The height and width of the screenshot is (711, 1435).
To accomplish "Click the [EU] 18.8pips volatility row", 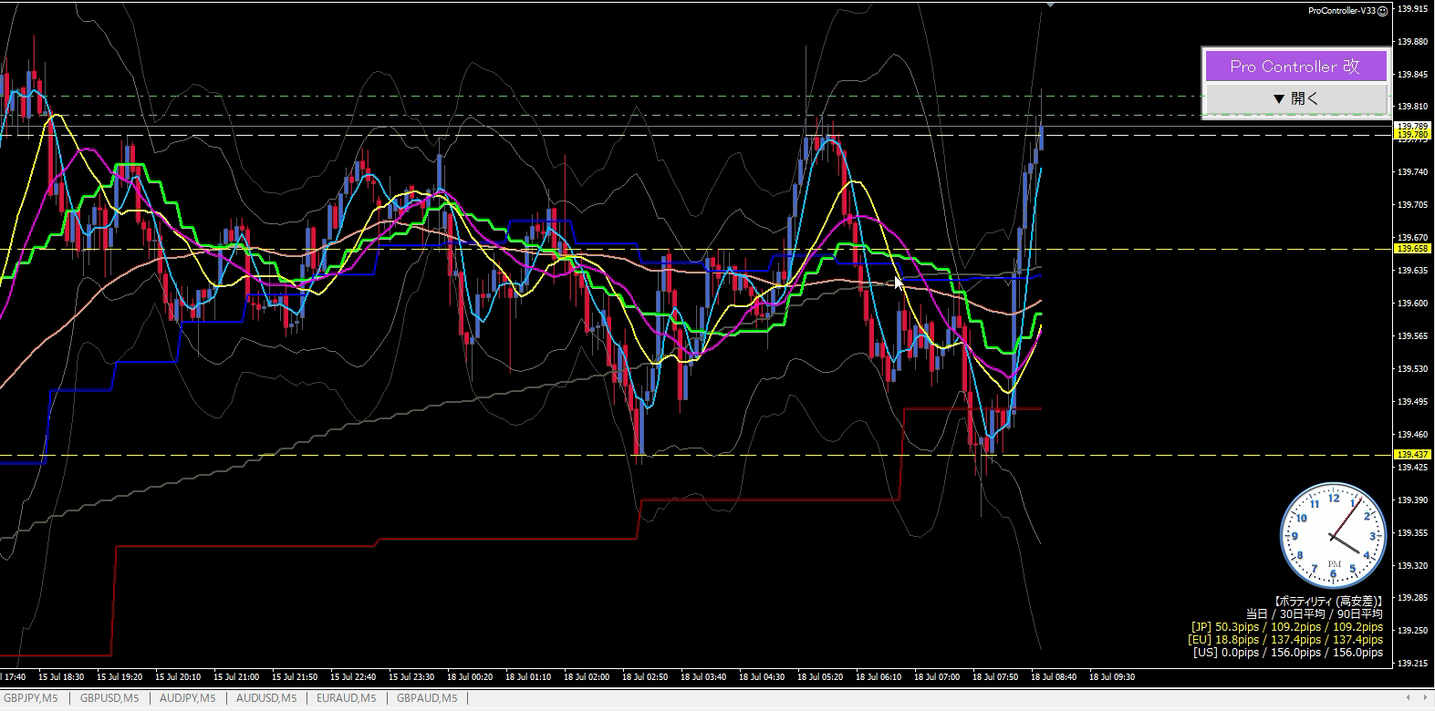I will click(1285, 640).
